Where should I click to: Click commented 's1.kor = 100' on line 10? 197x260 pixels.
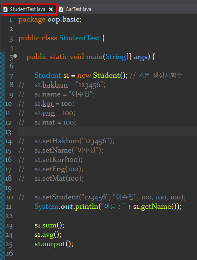point(54,104)
